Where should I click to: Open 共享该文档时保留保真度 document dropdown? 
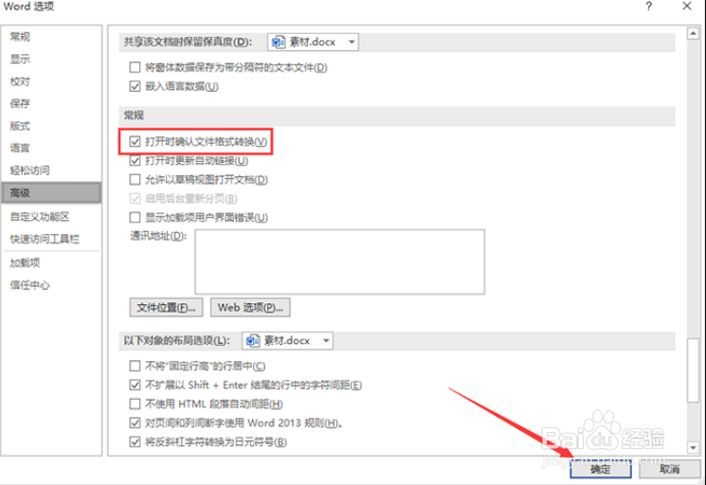click(x=313, y=42)
